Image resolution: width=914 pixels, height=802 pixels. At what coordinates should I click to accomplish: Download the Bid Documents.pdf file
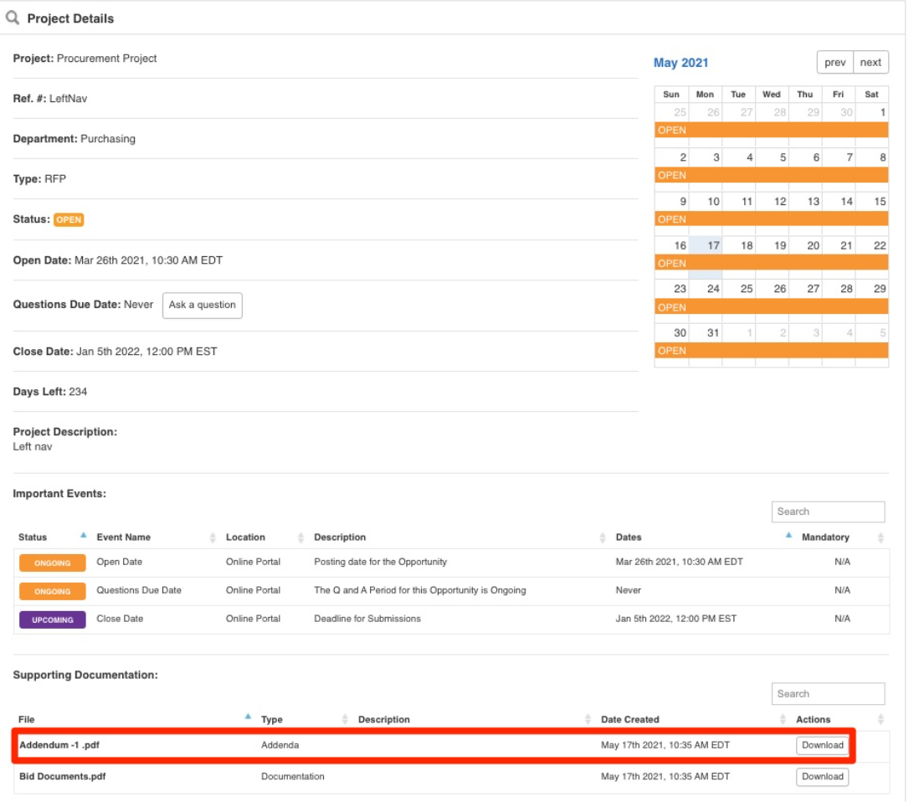[x=822, y=777]
